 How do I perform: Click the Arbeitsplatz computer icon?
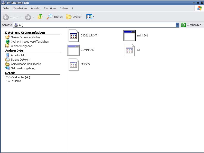pos(7,55)
